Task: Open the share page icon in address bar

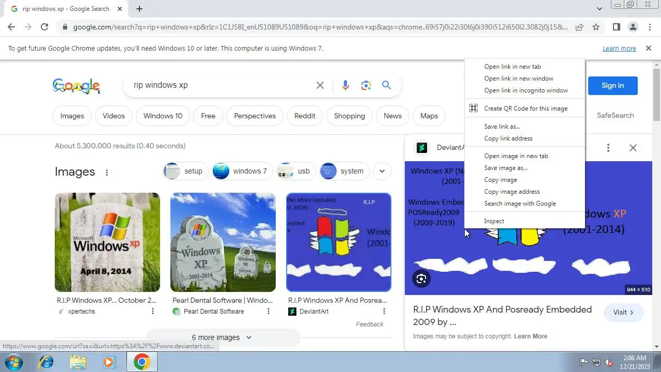Action: click(x=579, y=27)
